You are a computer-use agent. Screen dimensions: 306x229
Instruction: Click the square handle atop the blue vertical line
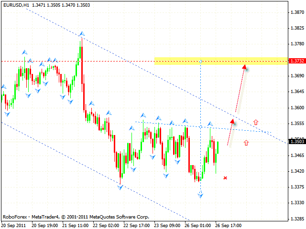tap(200, 62)
